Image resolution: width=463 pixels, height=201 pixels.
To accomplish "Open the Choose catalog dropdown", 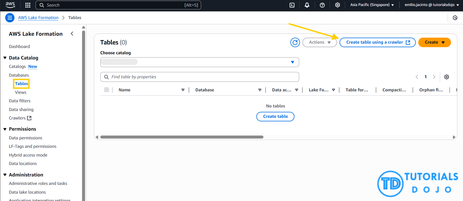I will pyautogui.click(x=200, y=62).
